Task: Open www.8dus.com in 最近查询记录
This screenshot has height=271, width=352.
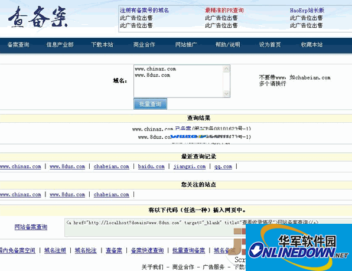Action: (67, 166)
